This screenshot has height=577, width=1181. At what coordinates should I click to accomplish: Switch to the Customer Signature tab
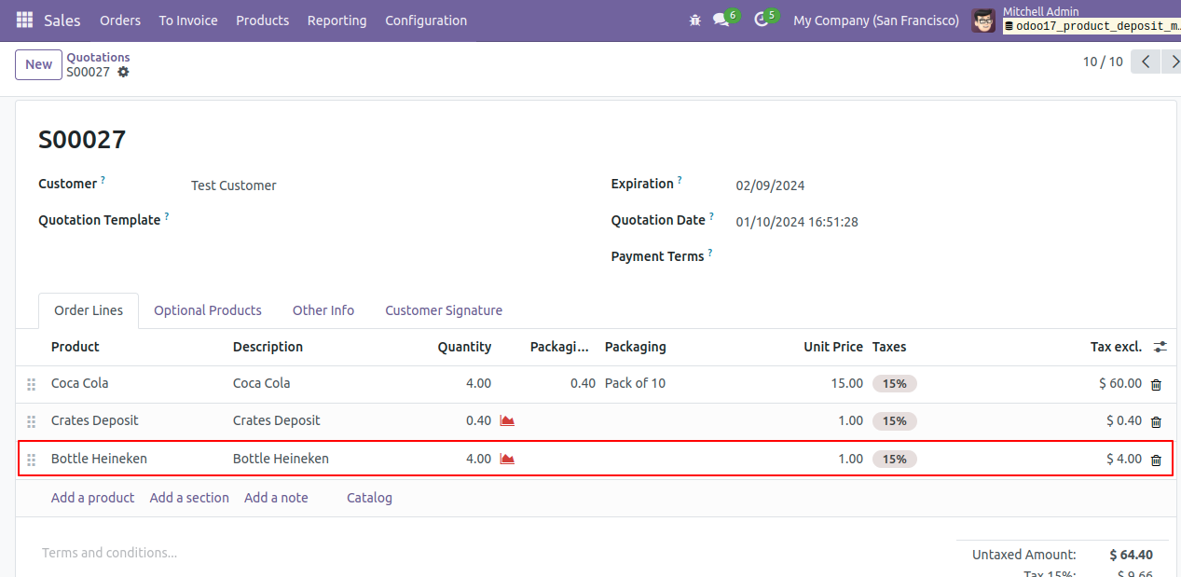point(444,310)
